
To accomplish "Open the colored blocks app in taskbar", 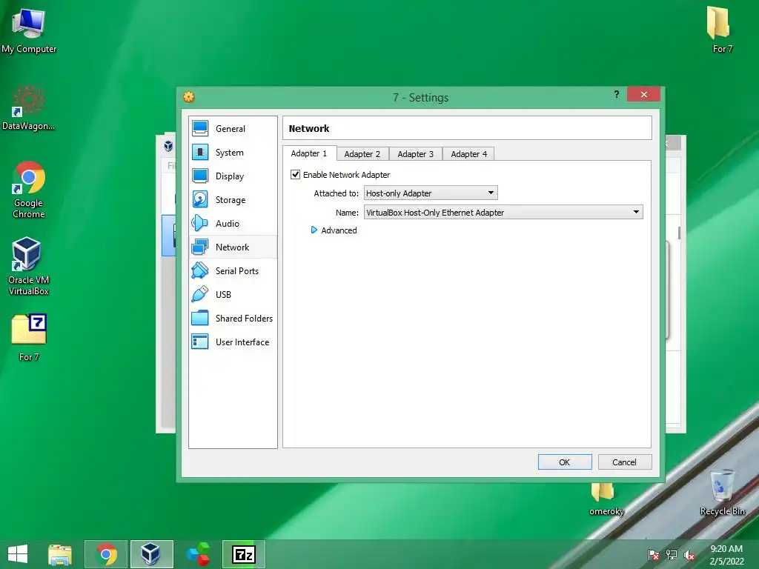I will [198, 554].
